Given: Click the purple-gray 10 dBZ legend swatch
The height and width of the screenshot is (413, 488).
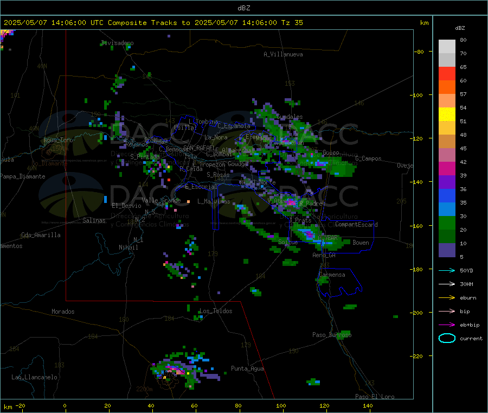Looking at the screenshot, I should click(447, 250).
